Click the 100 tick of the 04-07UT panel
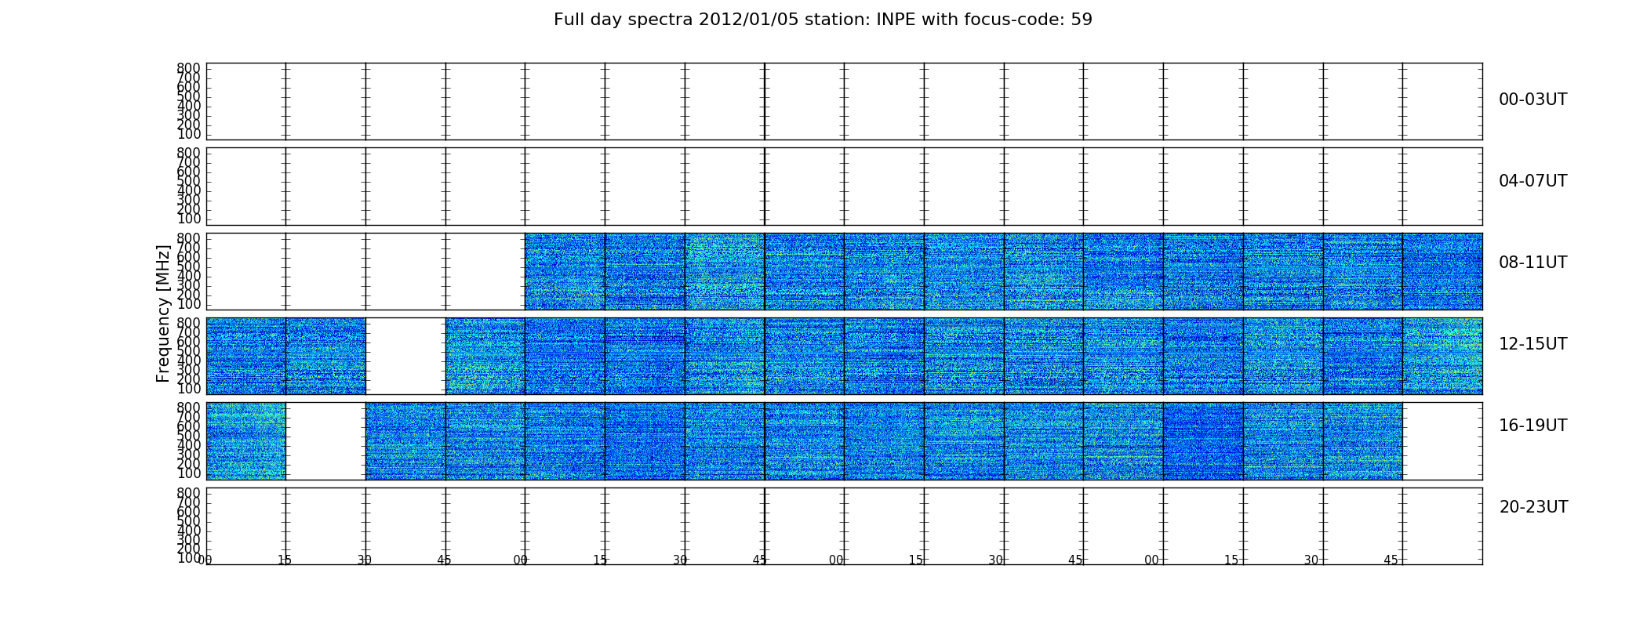1647x627 pixels. 188,219
